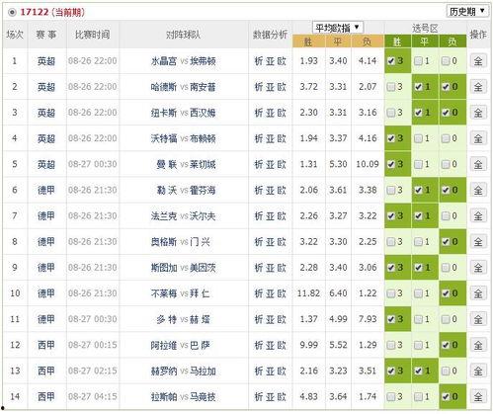
Task: Uncheck win 3 for 斯图加 vs 美因茨
Action: pos(391,268)
